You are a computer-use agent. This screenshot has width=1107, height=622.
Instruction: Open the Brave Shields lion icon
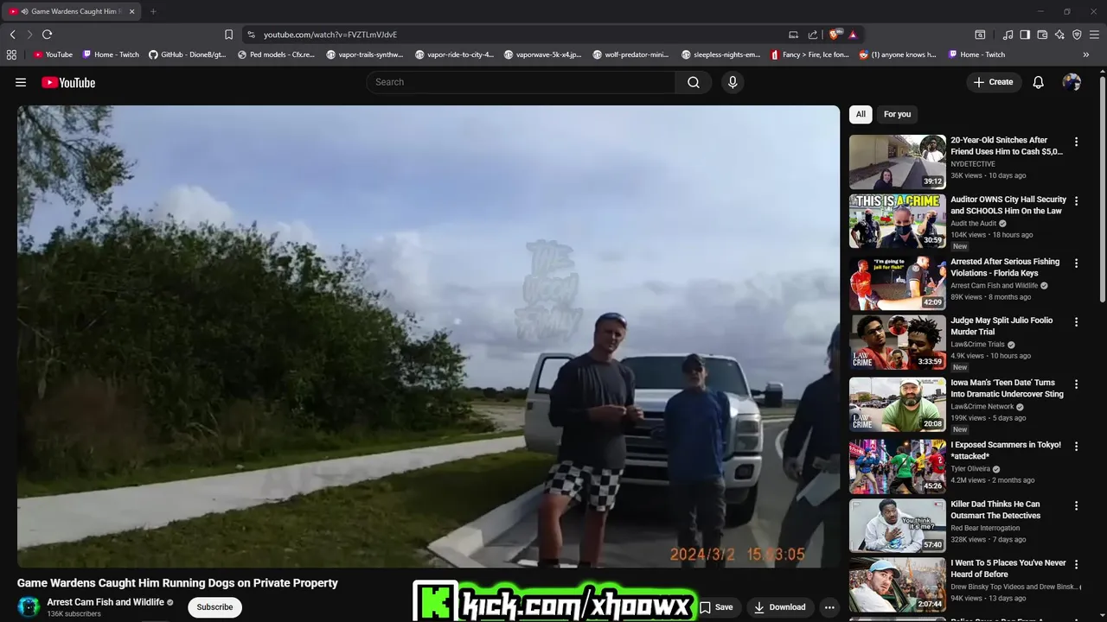coord(835,35)
